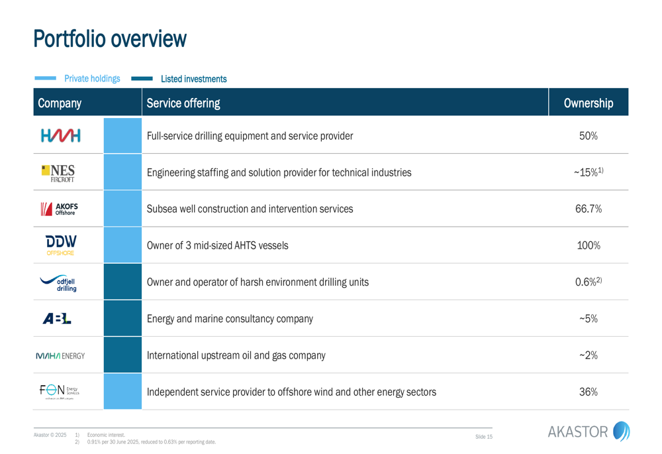Select the DDW Offshore logo
Screen dimensions: 662x454
[60, 245]
